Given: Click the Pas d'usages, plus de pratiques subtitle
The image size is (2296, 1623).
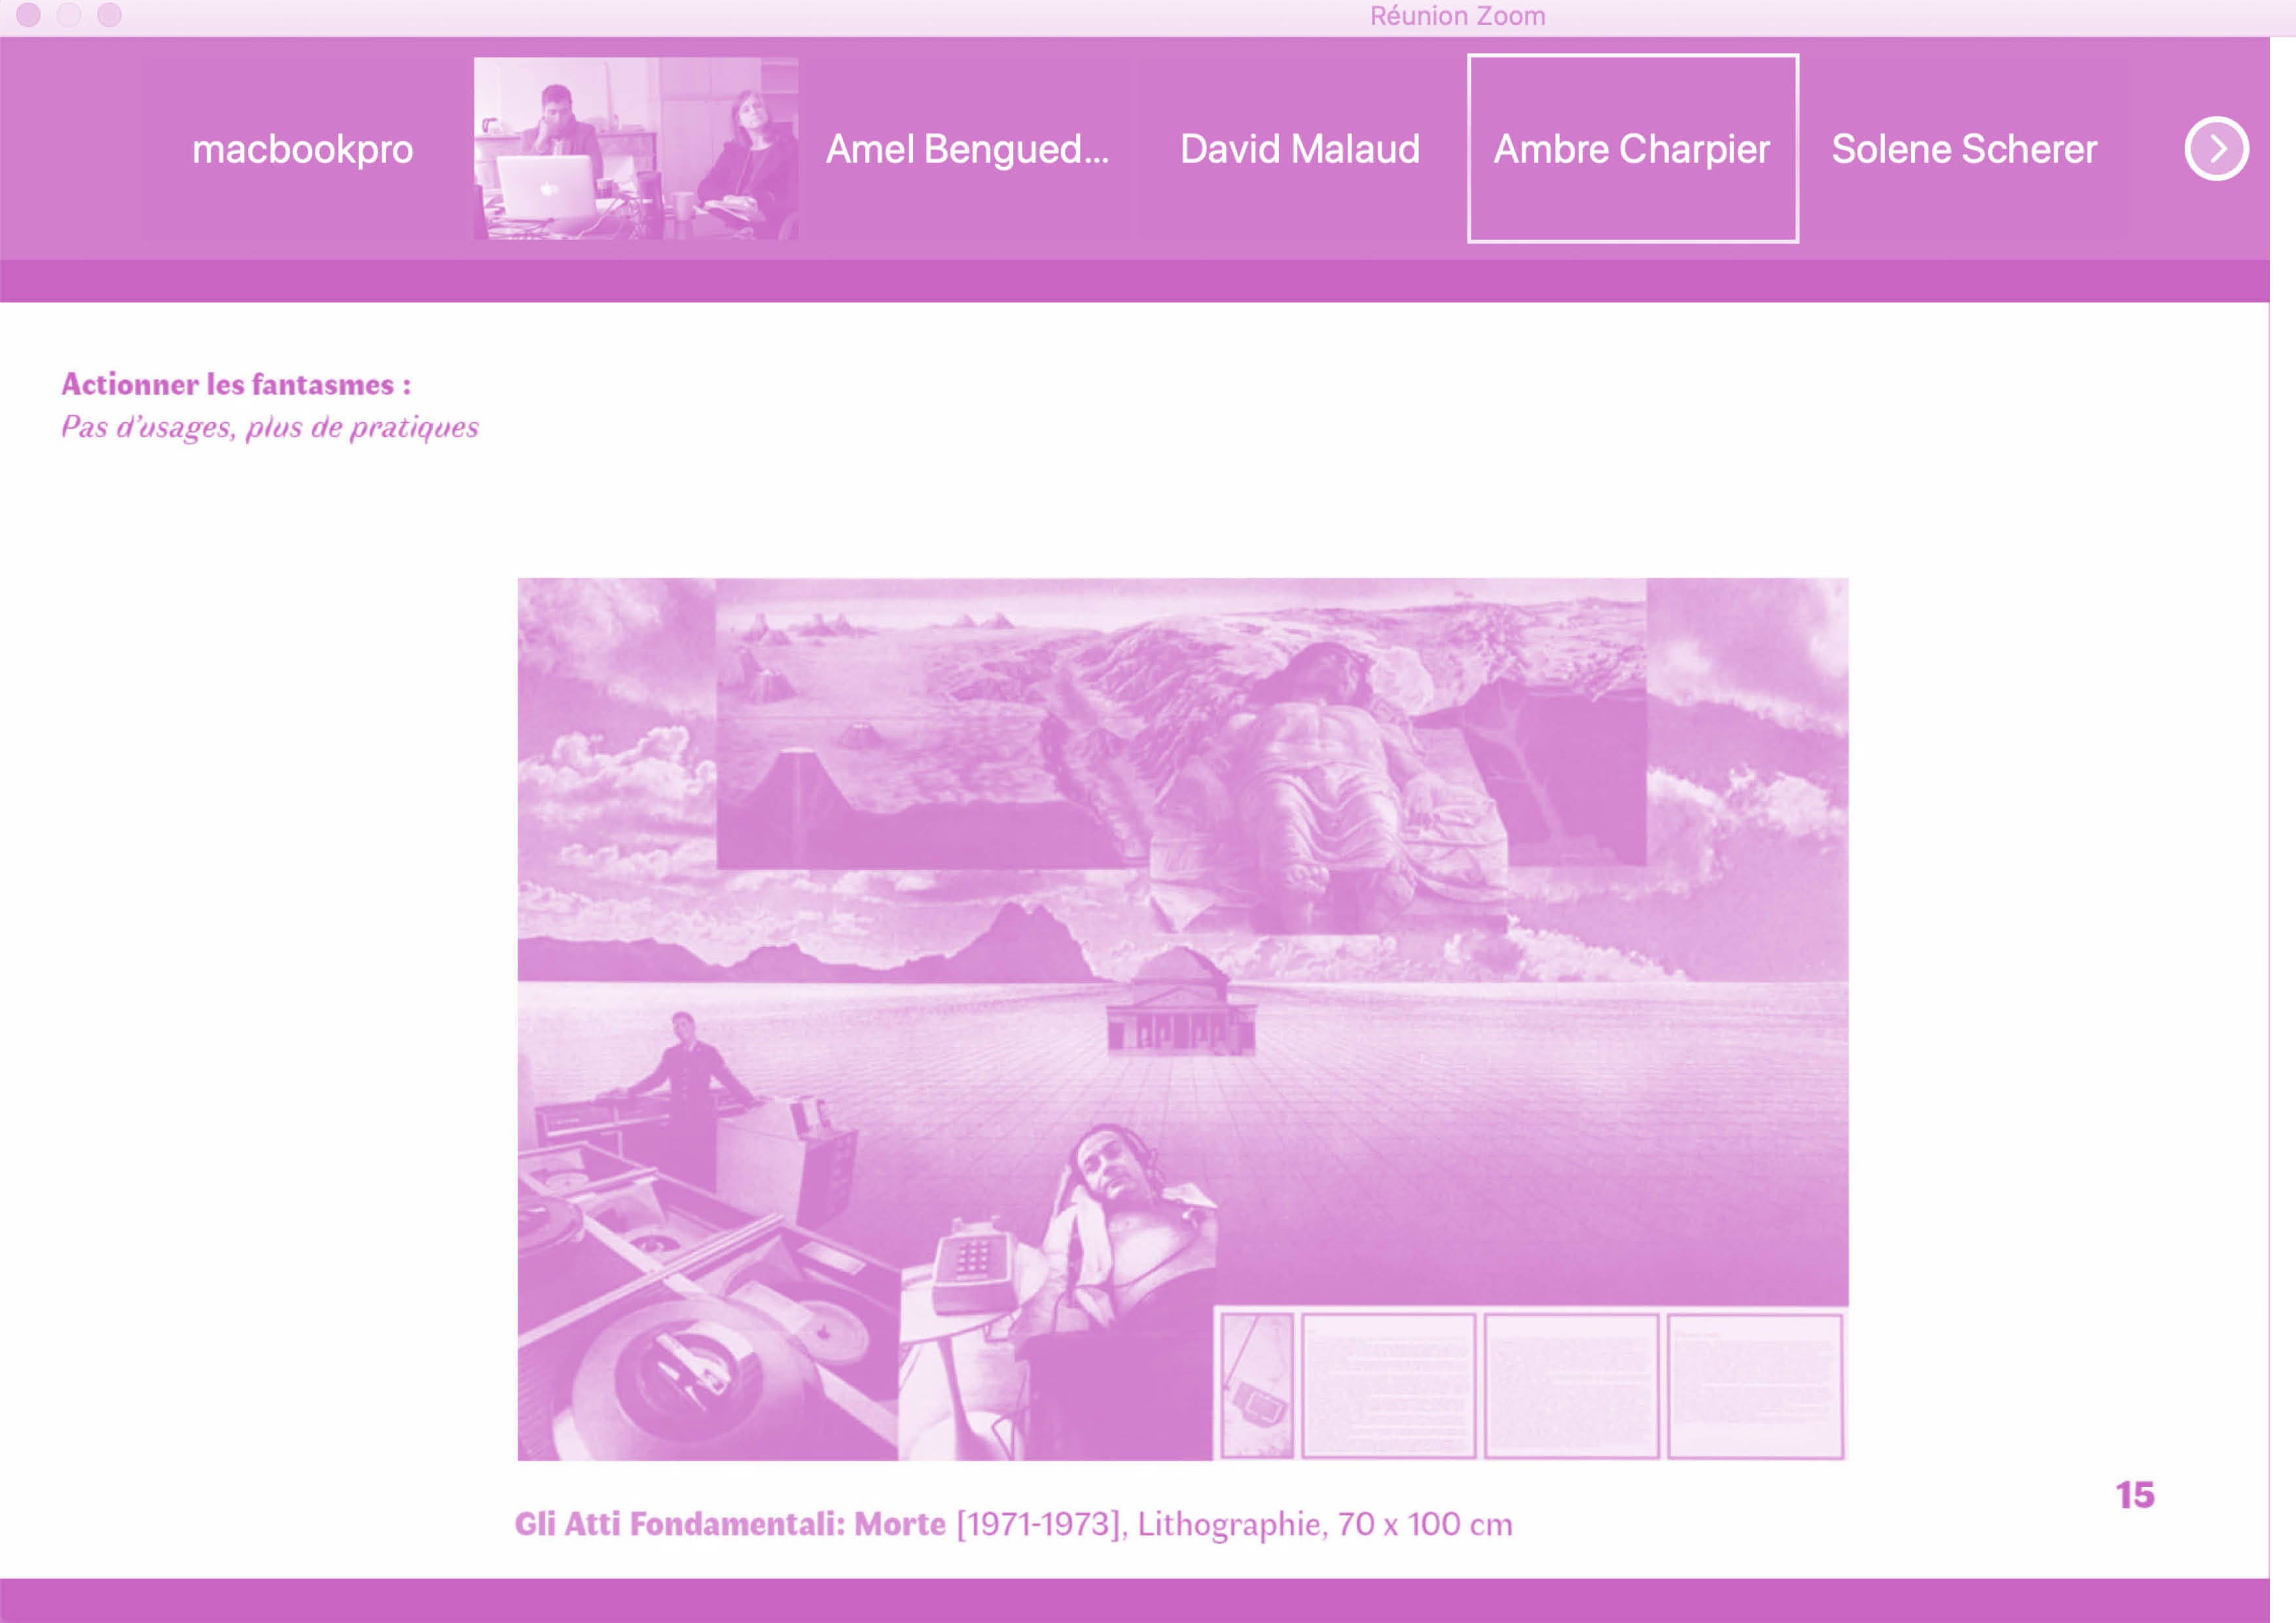Looking at the screenshot, I should click(x=270, y=427).
